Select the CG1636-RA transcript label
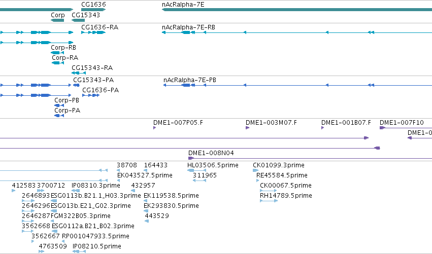432x254 pixels. click(x=99, y=27)
